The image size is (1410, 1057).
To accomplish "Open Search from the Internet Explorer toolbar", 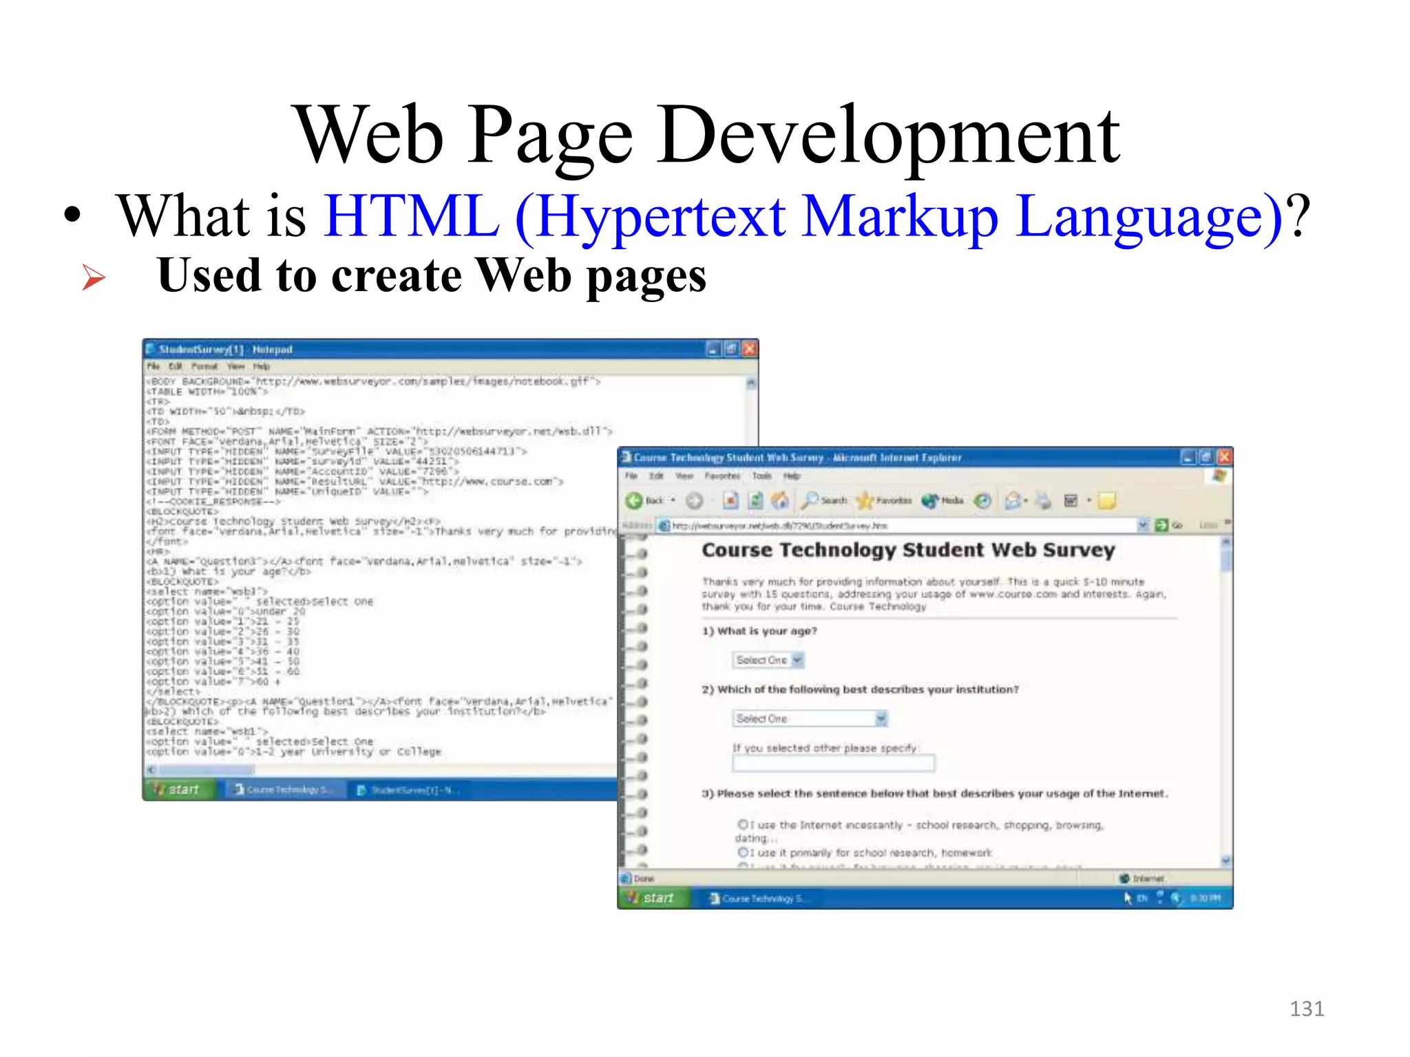I will click(825, 500).
